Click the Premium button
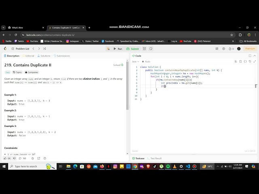Image resolution: width=259 pixels, height=194 pixels. pos(250,48)
